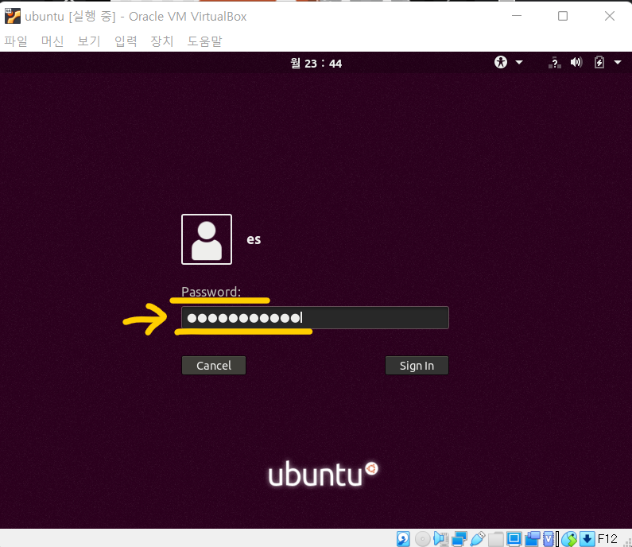Expand the accessibility menu dropdown arrow
This screenshot has width=632, height=547.
click(x=519, y=63)
